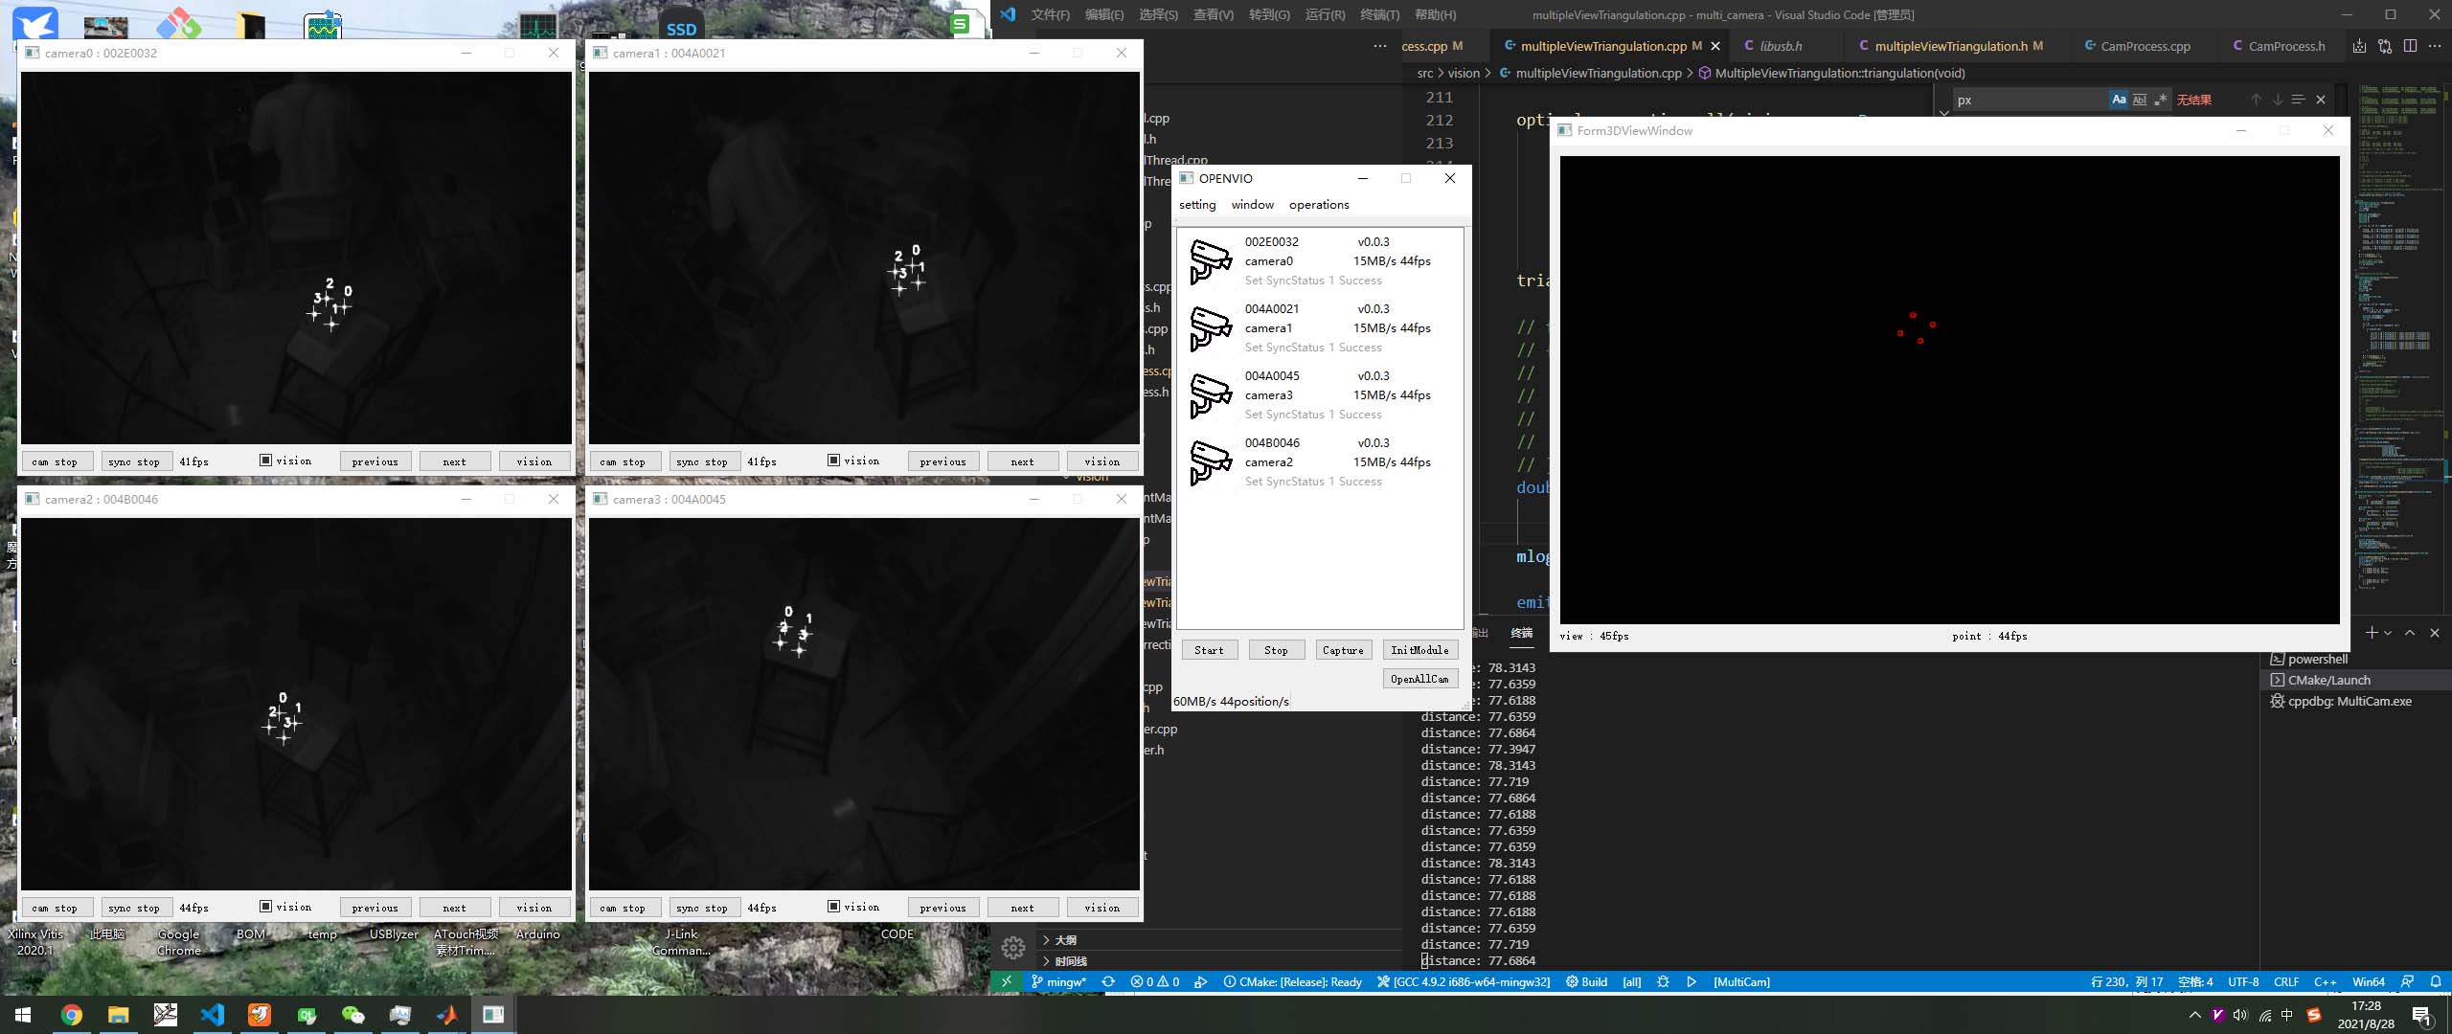Open errors and warnings count in status bar
The image size is (2452, 1034).
click(1154, 981)
